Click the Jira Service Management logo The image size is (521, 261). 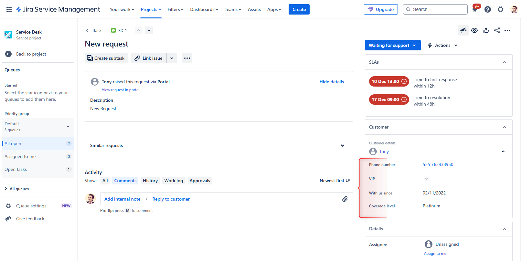click(x=58, y=9)
